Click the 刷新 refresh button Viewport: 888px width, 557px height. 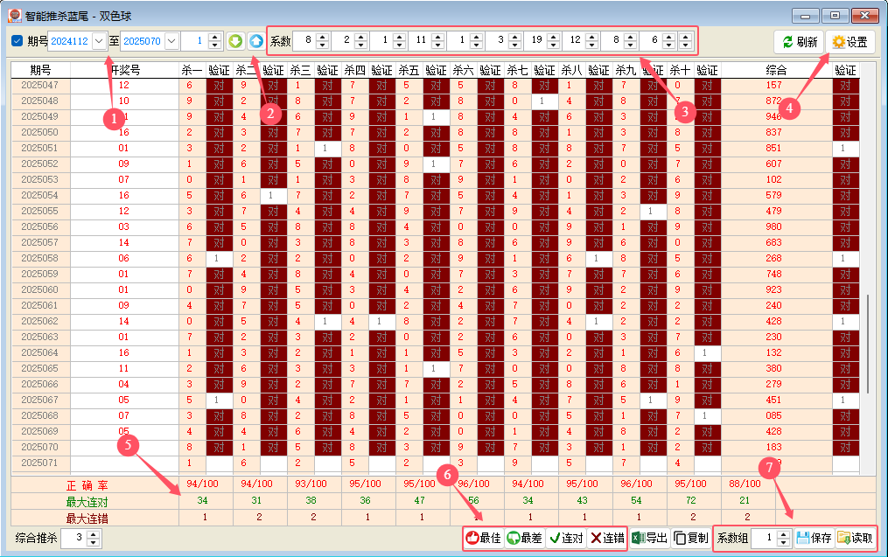[x=799, y=42]
